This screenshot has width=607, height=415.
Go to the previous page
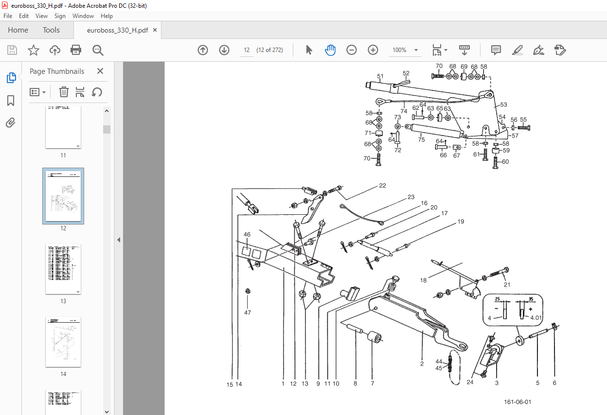203,50
